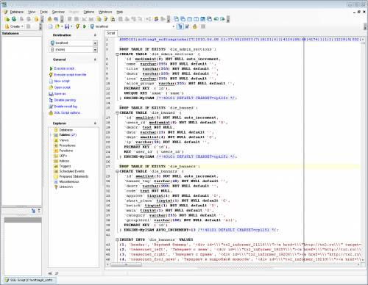
Task: Click the Execute script link
Action: pyautogui.click(x=64, y=68)
